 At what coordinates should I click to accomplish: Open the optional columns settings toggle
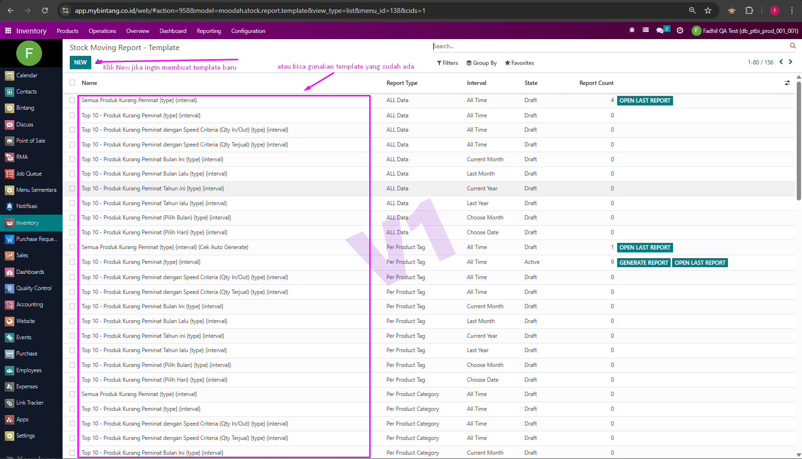coord(787,83)
